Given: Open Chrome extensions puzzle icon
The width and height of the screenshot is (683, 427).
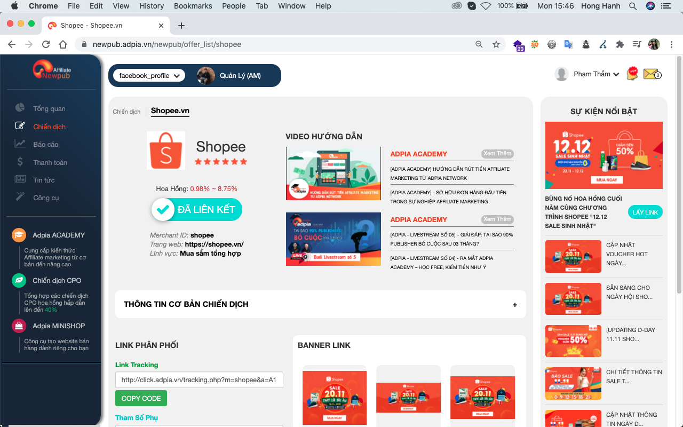Looking at the screenshot, I should click(620, 44).
